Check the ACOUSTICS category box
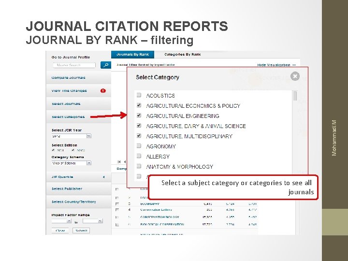This screenshot has height=261, width=348. click(x=139, y=95)
